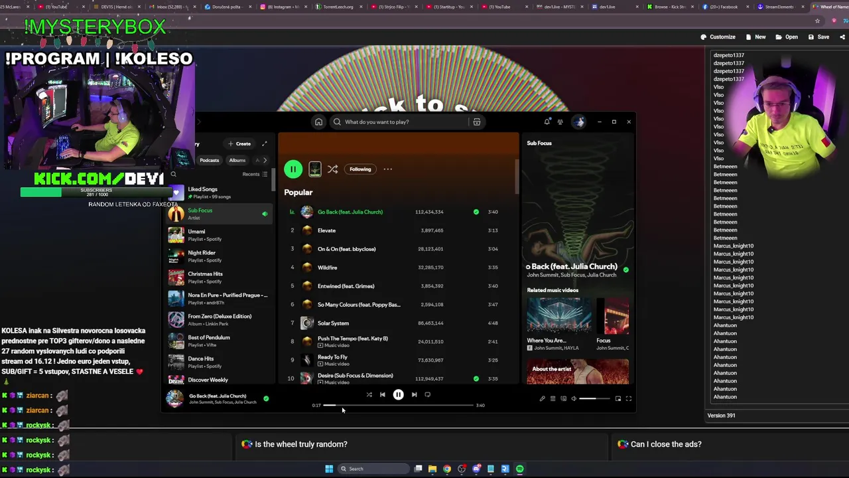Image resolution: width=849 pixels, height=478 pixels.
Task: Click now playing album cover thumbnail
Action: click(174, 398)
